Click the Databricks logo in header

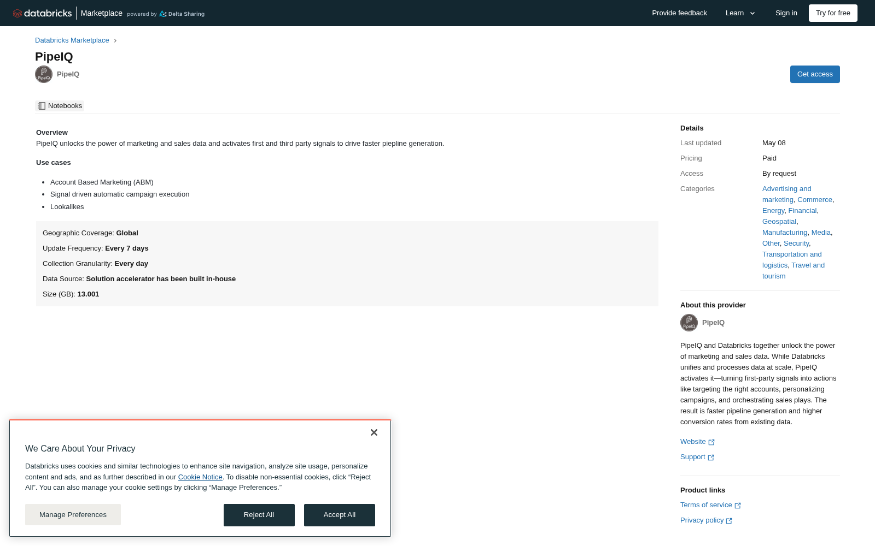pos(42,13)
